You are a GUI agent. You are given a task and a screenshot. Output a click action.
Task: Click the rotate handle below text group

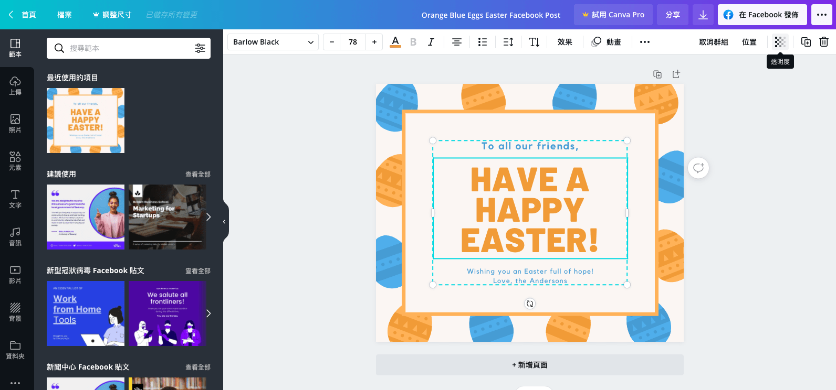[x=530, y=304]
